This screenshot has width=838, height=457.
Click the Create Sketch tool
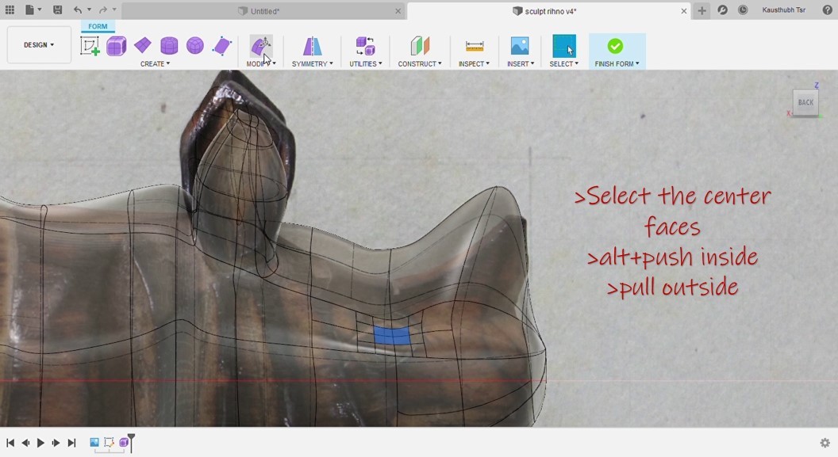[x=90, y=46]
